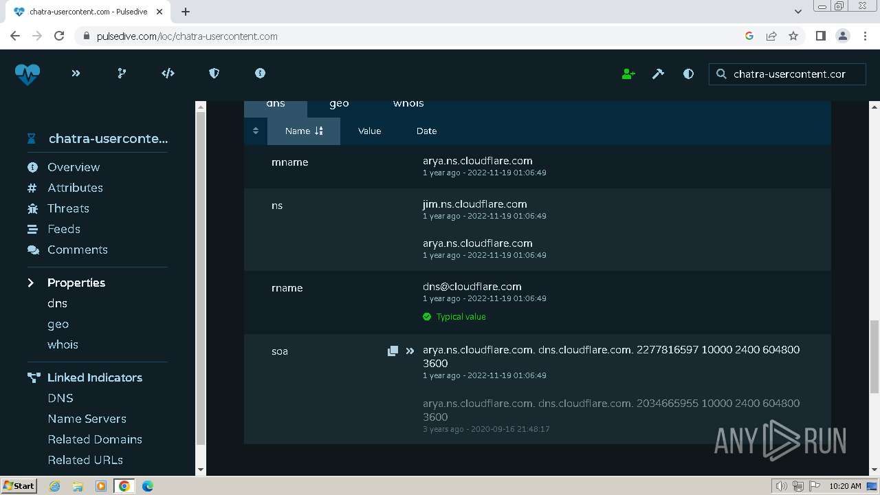Screen dimensions: 880x495
Task: Click the green add-user sign-up icon
Action: click(628, 74)
